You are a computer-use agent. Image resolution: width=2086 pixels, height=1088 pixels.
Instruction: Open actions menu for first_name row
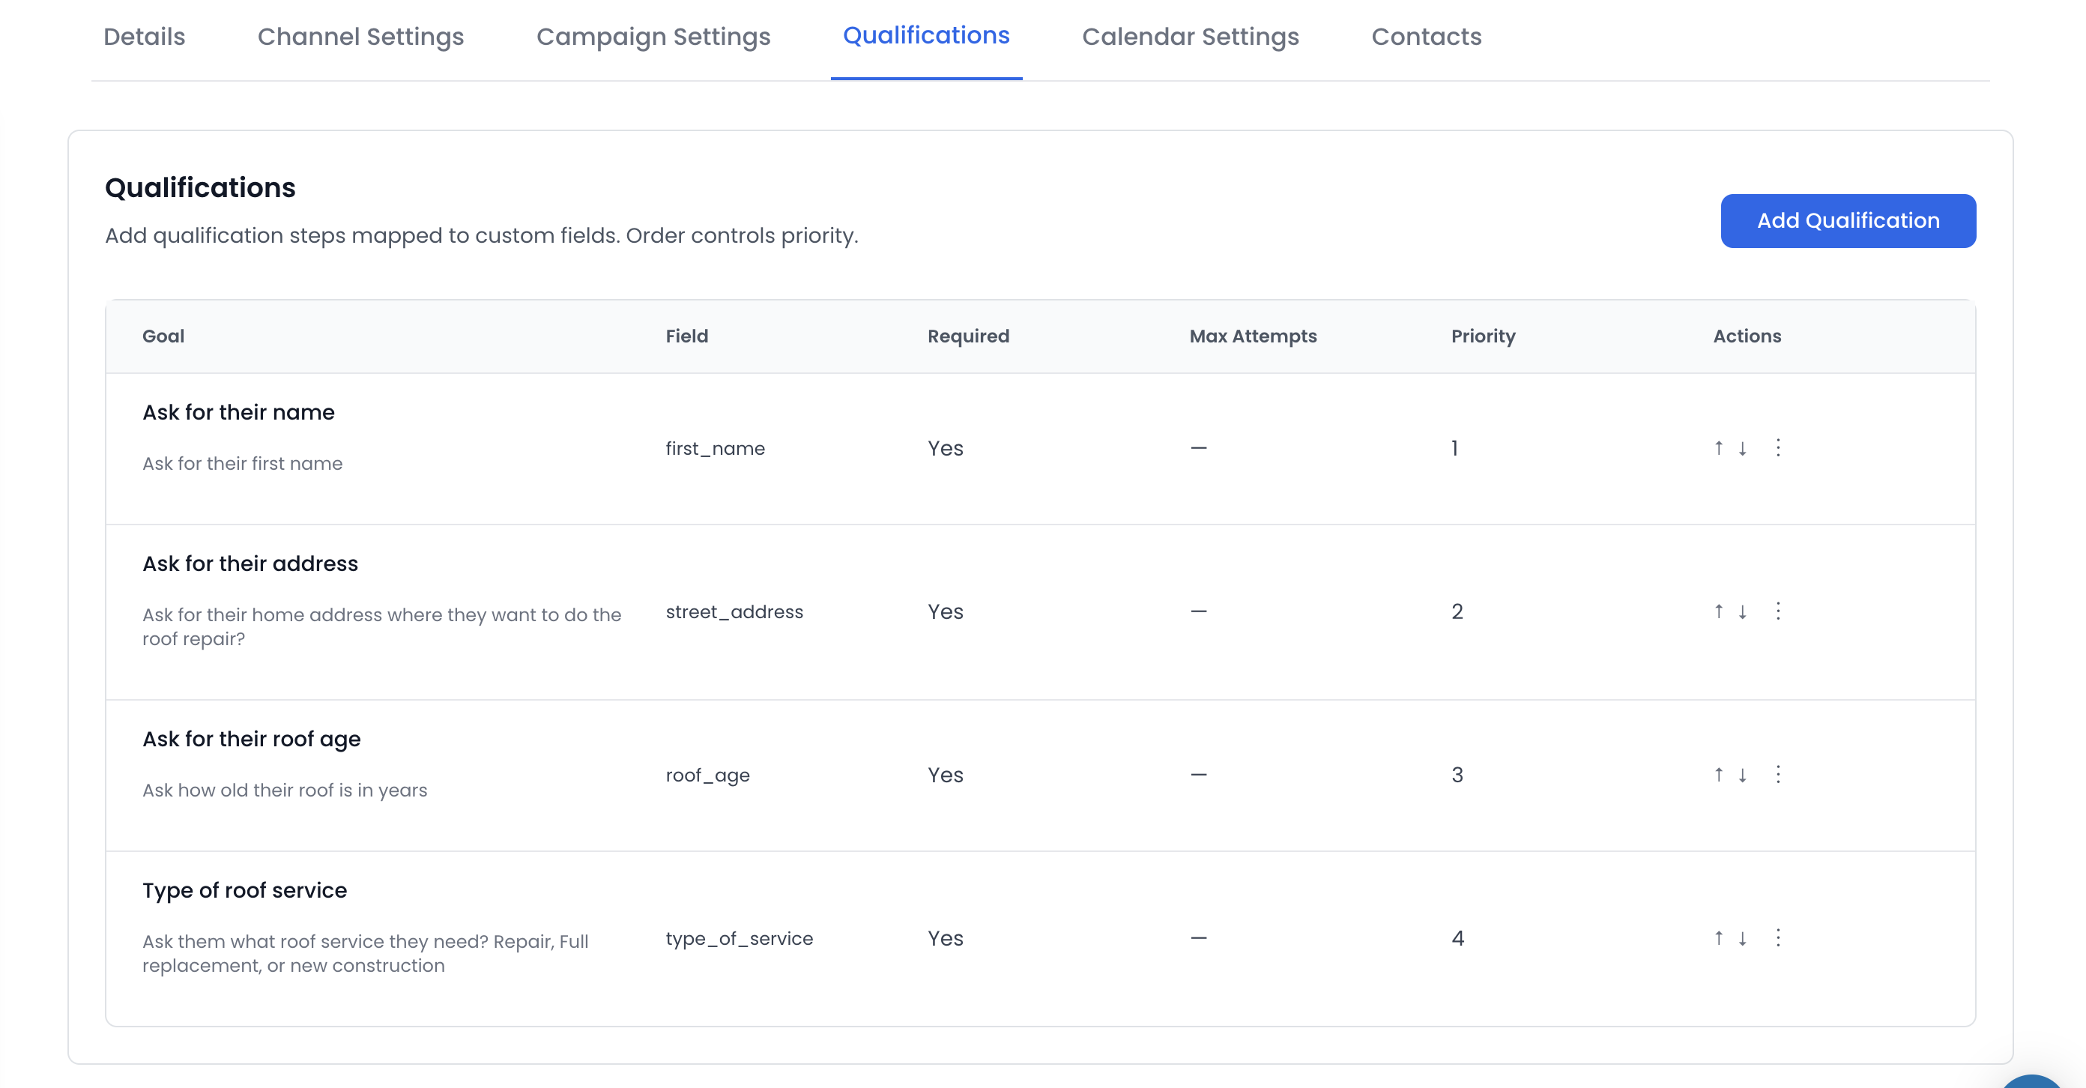(1778, 447)
